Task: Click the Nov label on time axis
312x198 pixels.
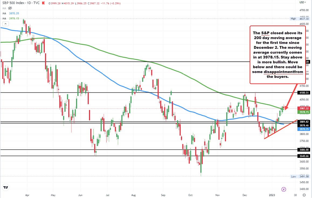Action: coord(218,195)
